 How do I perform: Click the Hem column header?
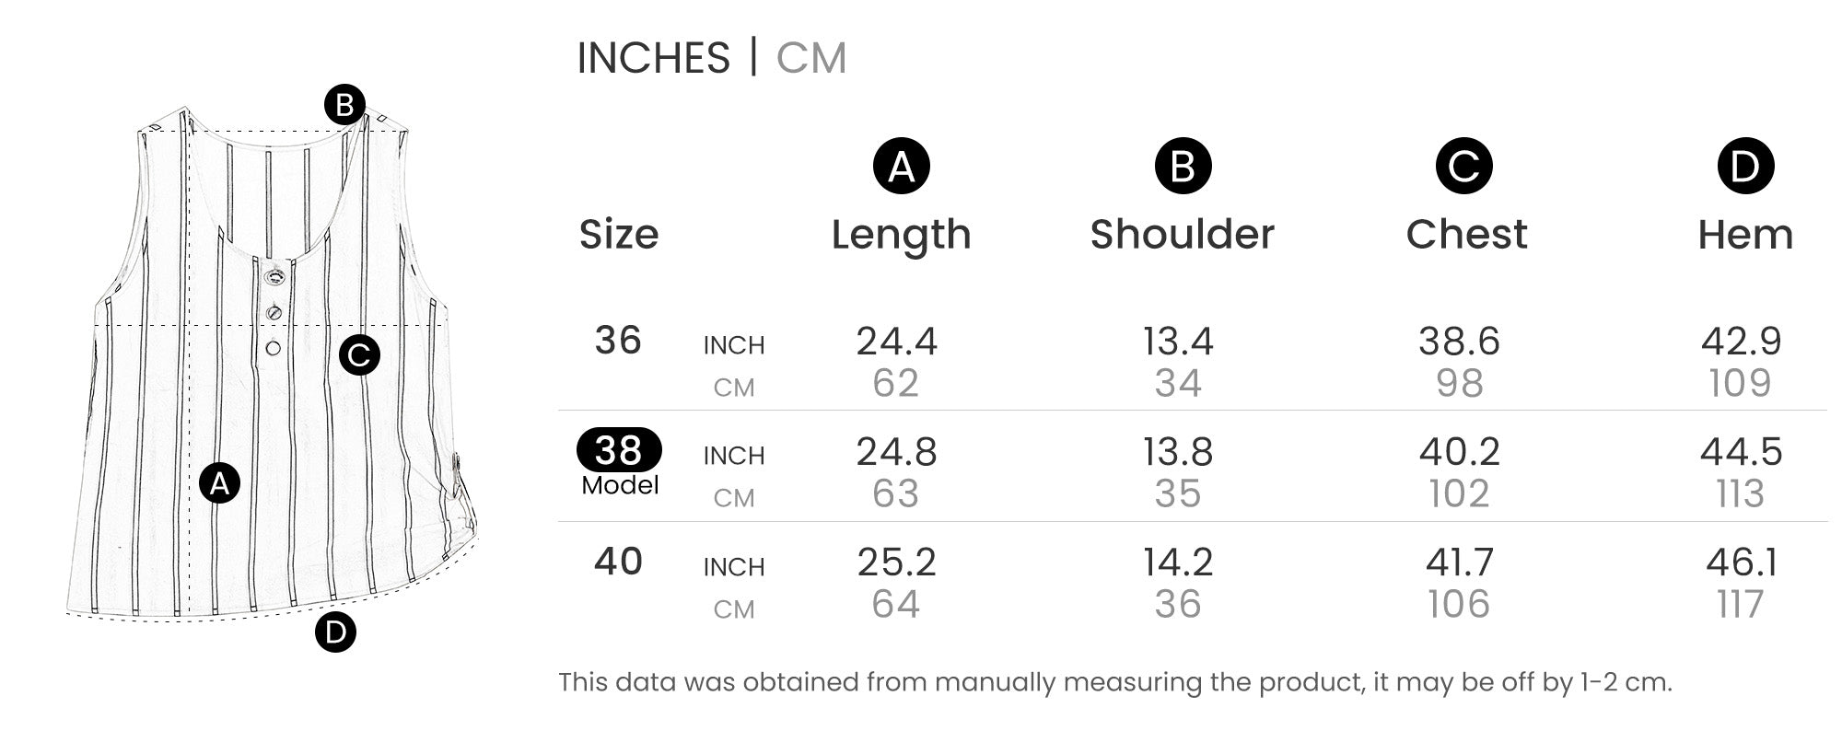[x=1745, y=235]
